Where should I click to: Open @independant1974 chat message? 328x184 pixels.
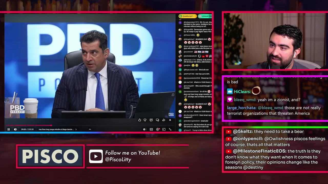(x=198, y=24)
